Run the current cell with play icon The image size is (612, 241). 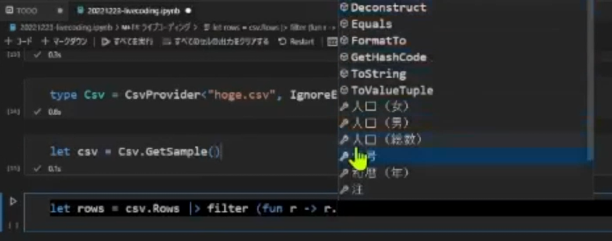coord(13,201)
